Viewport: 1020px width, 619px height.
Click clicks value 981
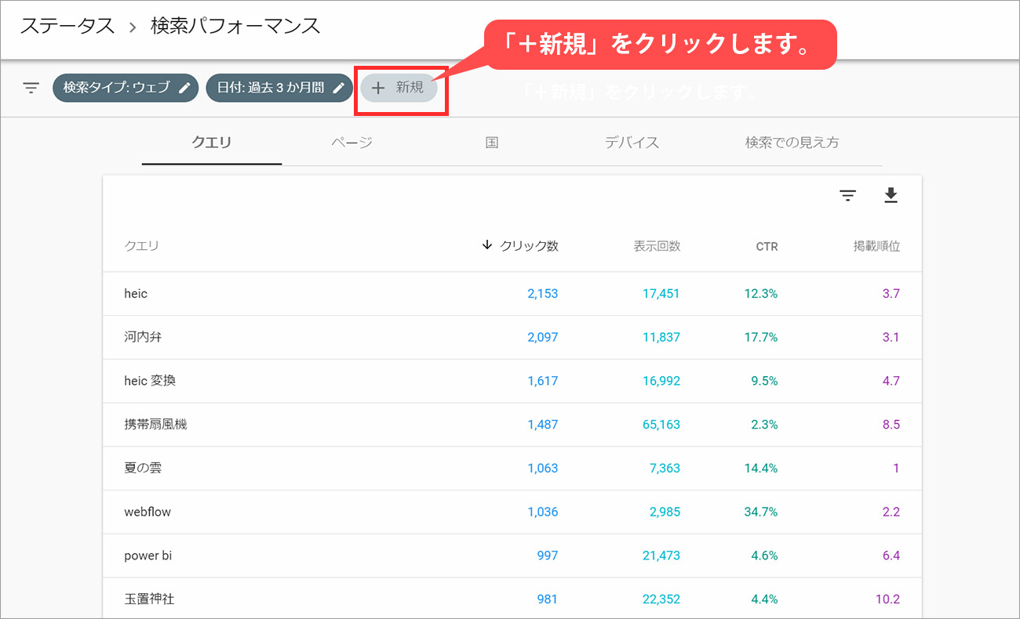point(548,599)
